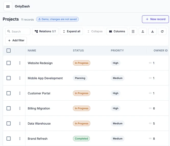Select the Website Redesign row checkbox

(8, 63)
